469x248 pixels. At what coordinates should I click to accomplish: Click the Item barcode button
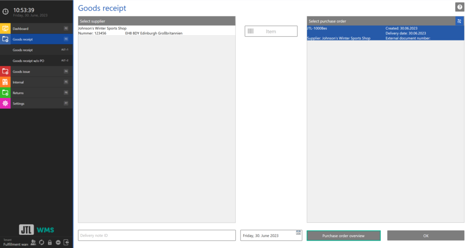pos(271,32)
